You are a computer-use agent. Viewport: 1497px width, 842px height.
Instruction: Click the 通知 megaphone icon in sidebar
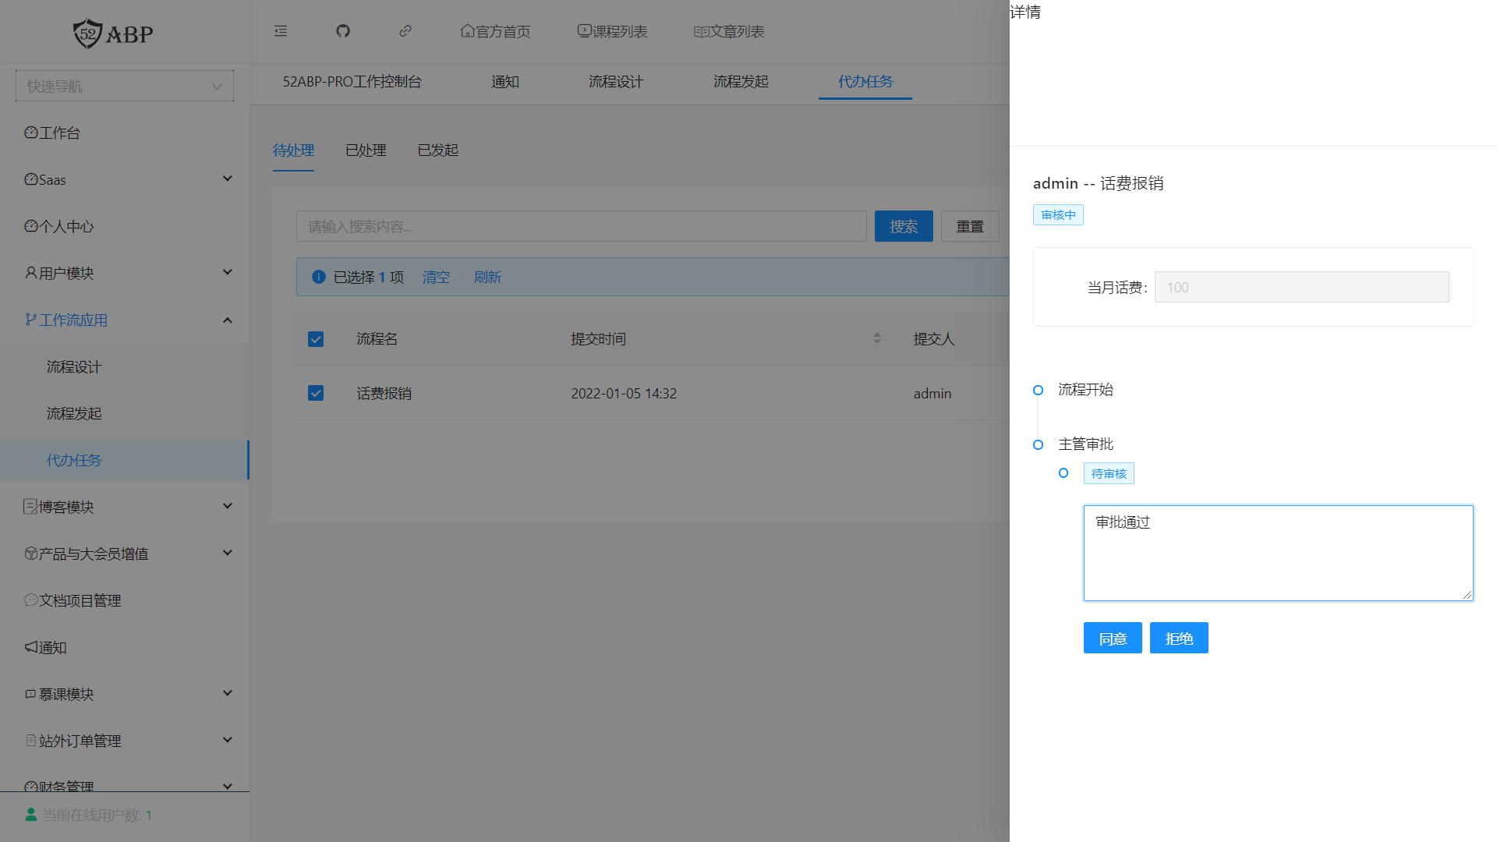coord(31,647)
